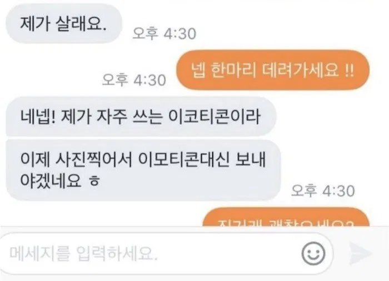The image size is (389, 281).
Task: Select the orange '넵 한마리 데려가세요 !!' bubble
Action: [273, 70]
